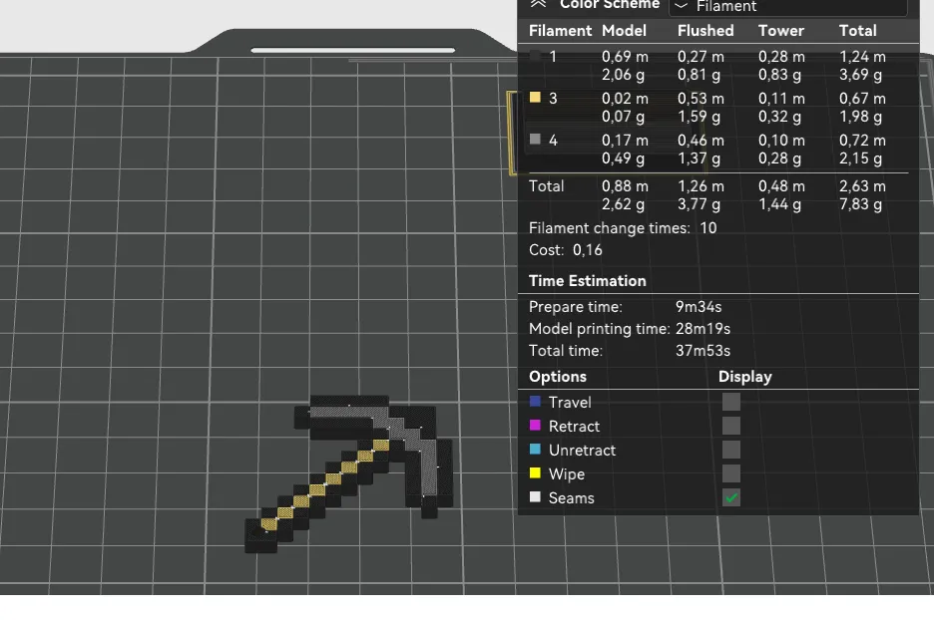Click the cyan Unretract color icon
The width and height of the screenshot is (934, 620).
click(x=535, y=450)
